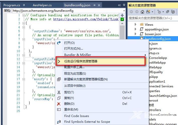This screenshot has width=178, height=125.
Task: Choose 配置外部工具... entry
Action: click(74, 67)
